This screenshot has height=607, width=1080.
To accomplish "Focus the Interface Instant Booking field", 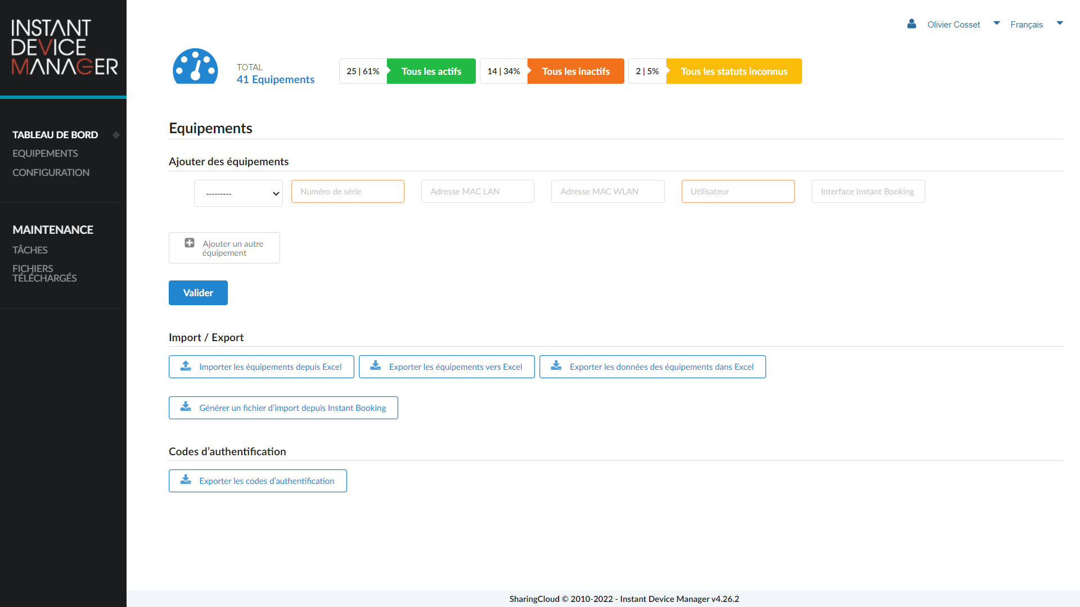I will pos(868,192).
